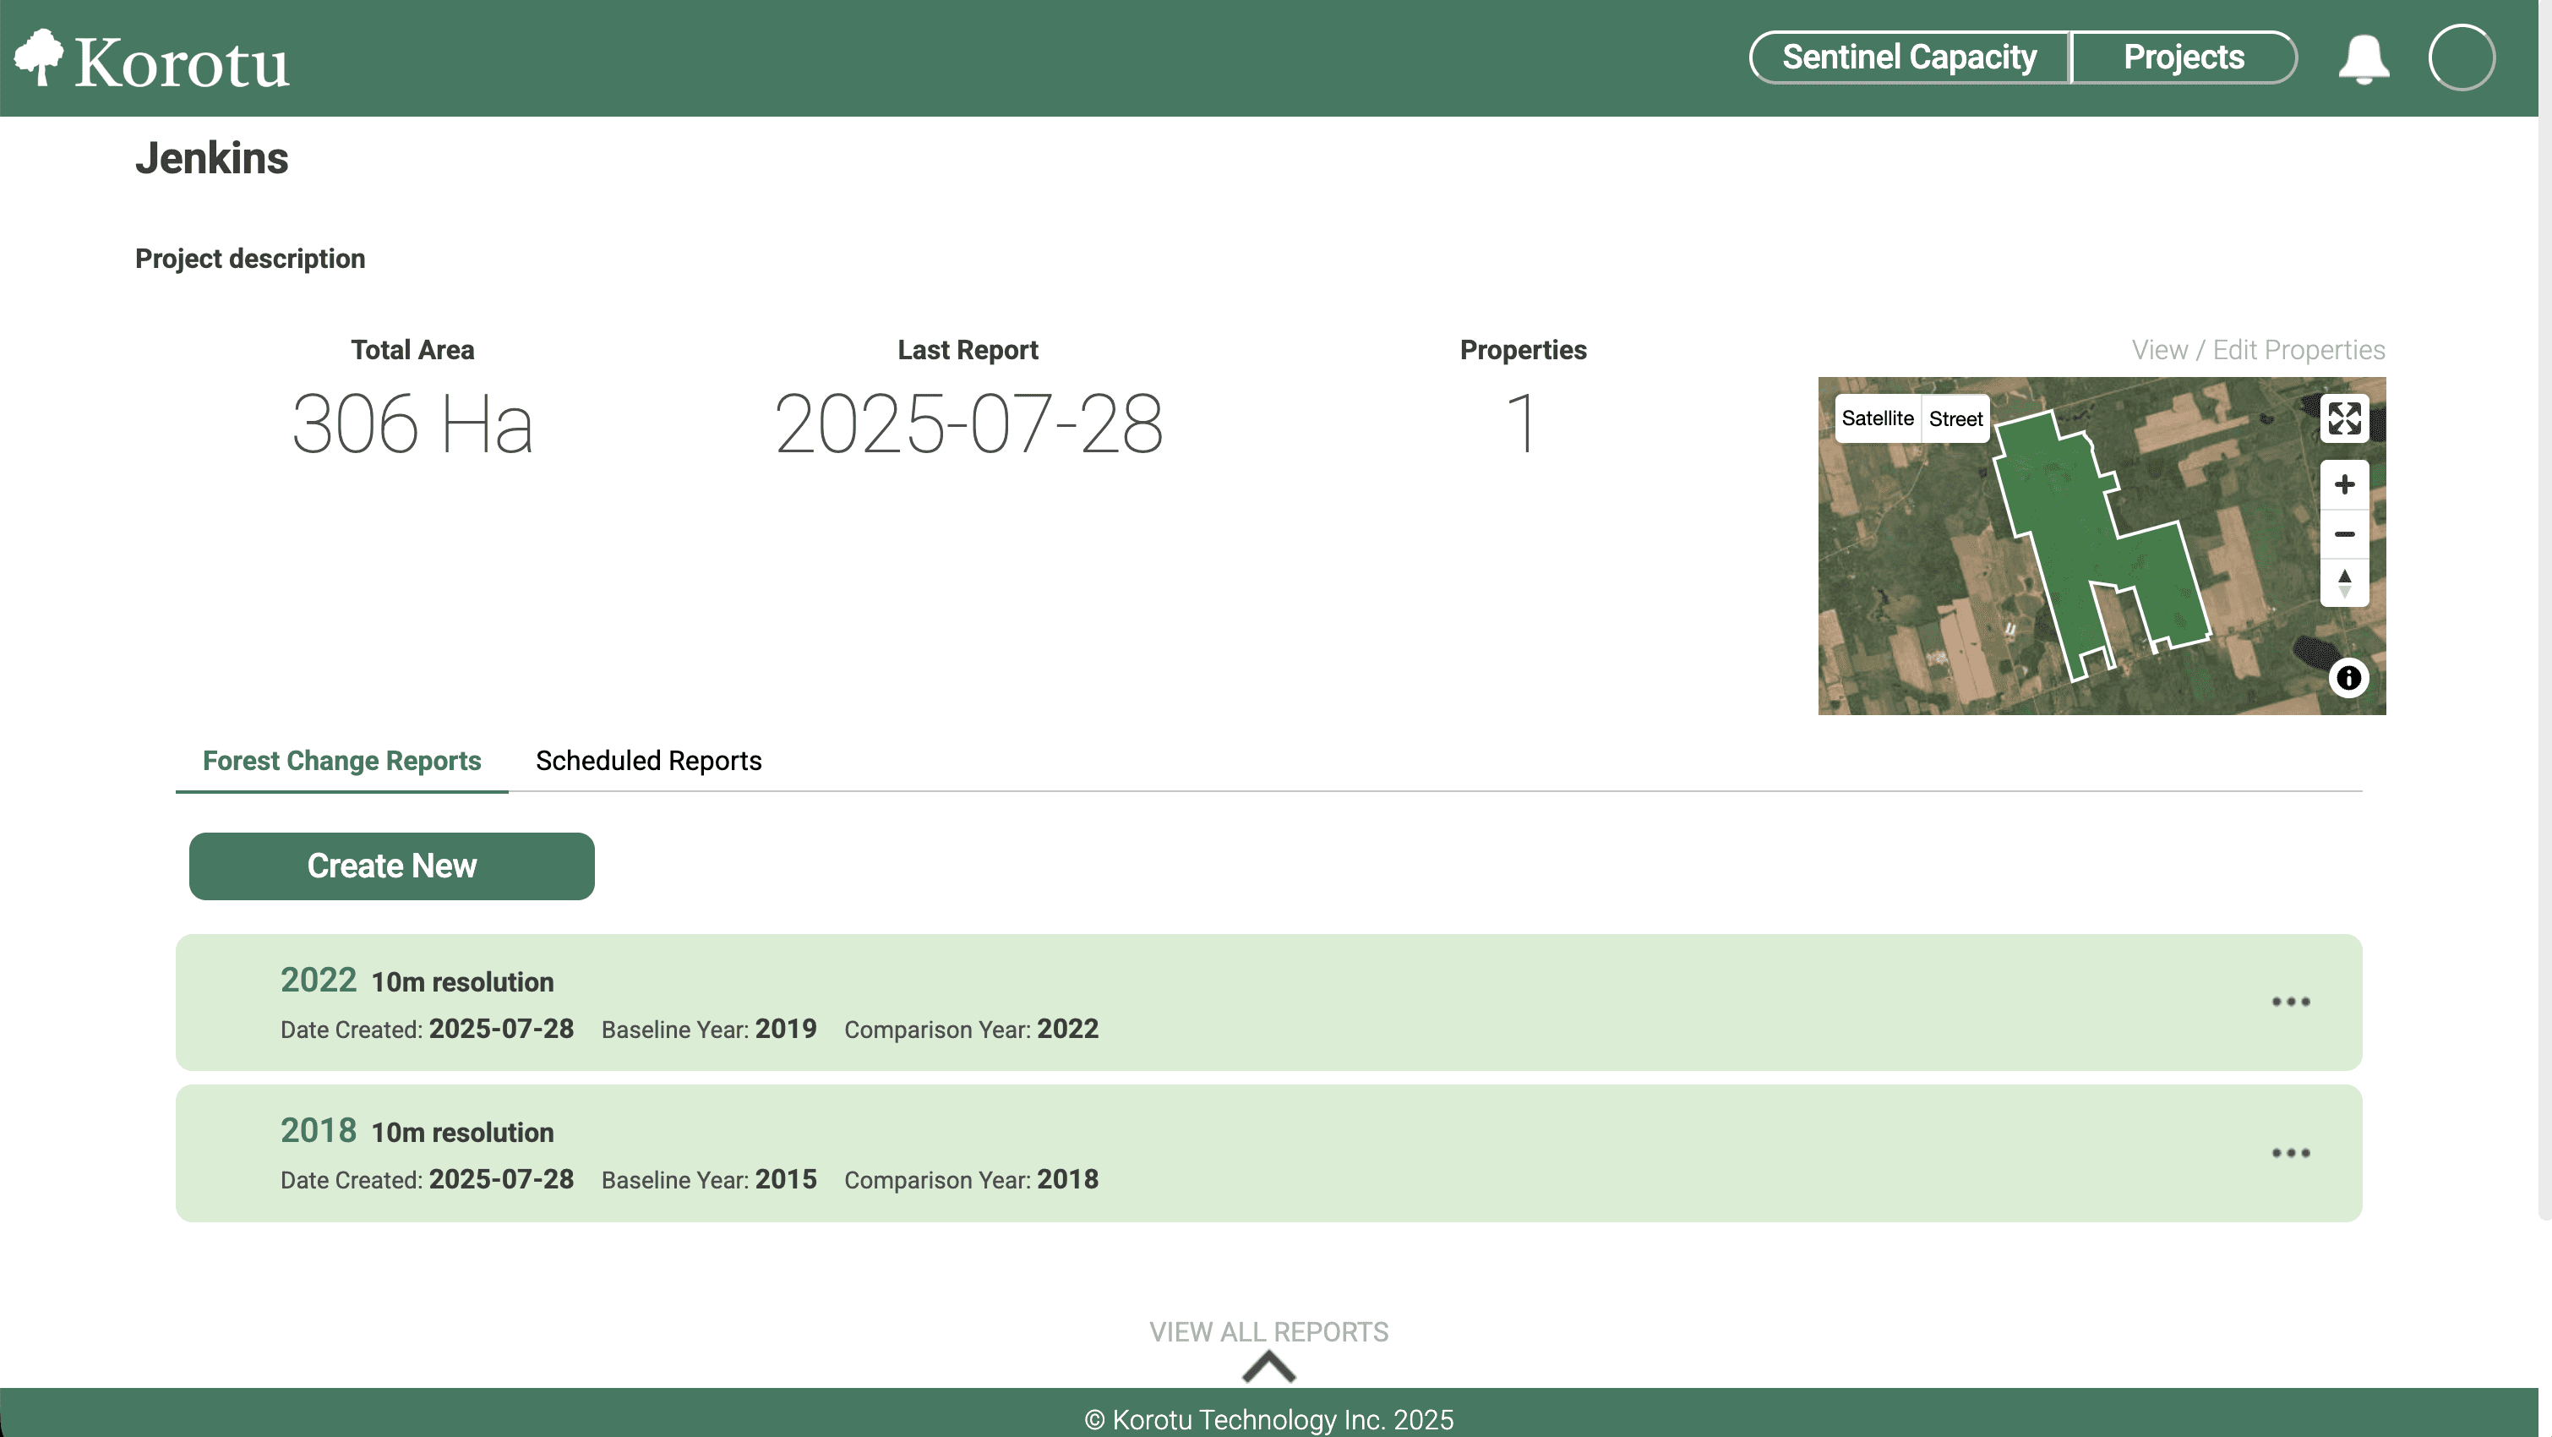Switch map to Street view
Viewport: 2552px width, 1437px height.
[1955, 418]
